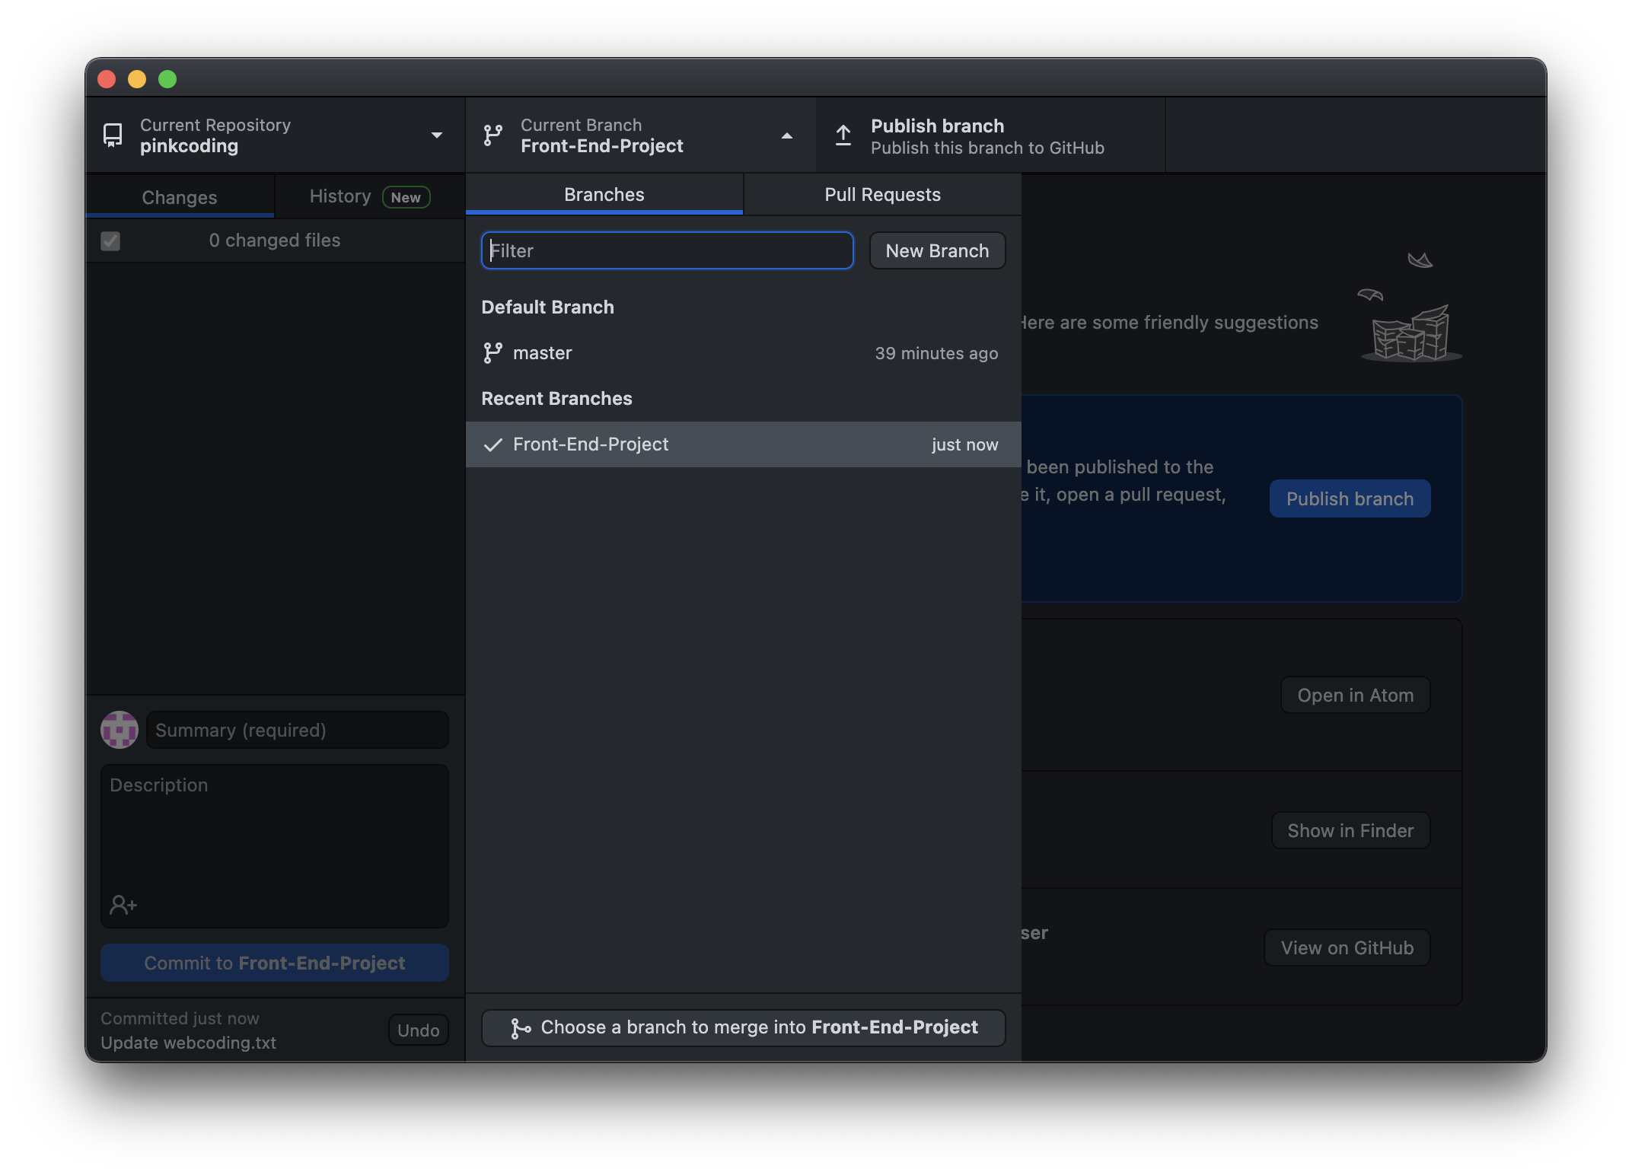Image resolution: width=1632 pixels, height=1175 pixels.
Task: Focus the Description text area
Action: coord(274,845)
